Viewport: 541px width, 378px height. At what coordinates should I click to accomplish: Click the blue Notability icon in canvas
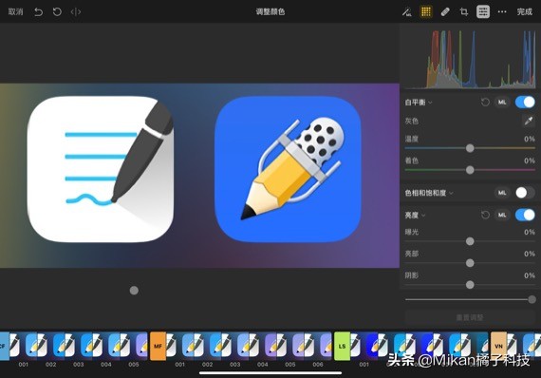tap(289, 169)
